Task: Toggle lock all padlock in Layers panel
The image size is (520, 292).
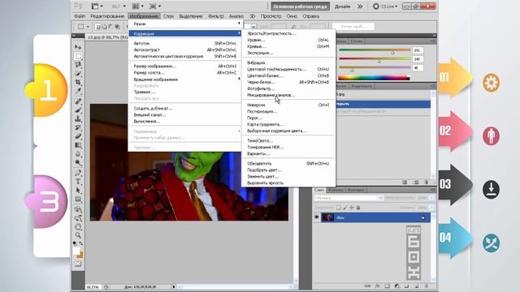Action: pyautogui.click(x=358, y=208)
